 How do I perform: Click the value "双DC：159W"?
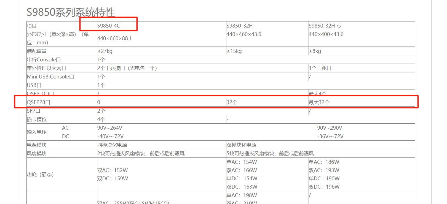(113, 179)
